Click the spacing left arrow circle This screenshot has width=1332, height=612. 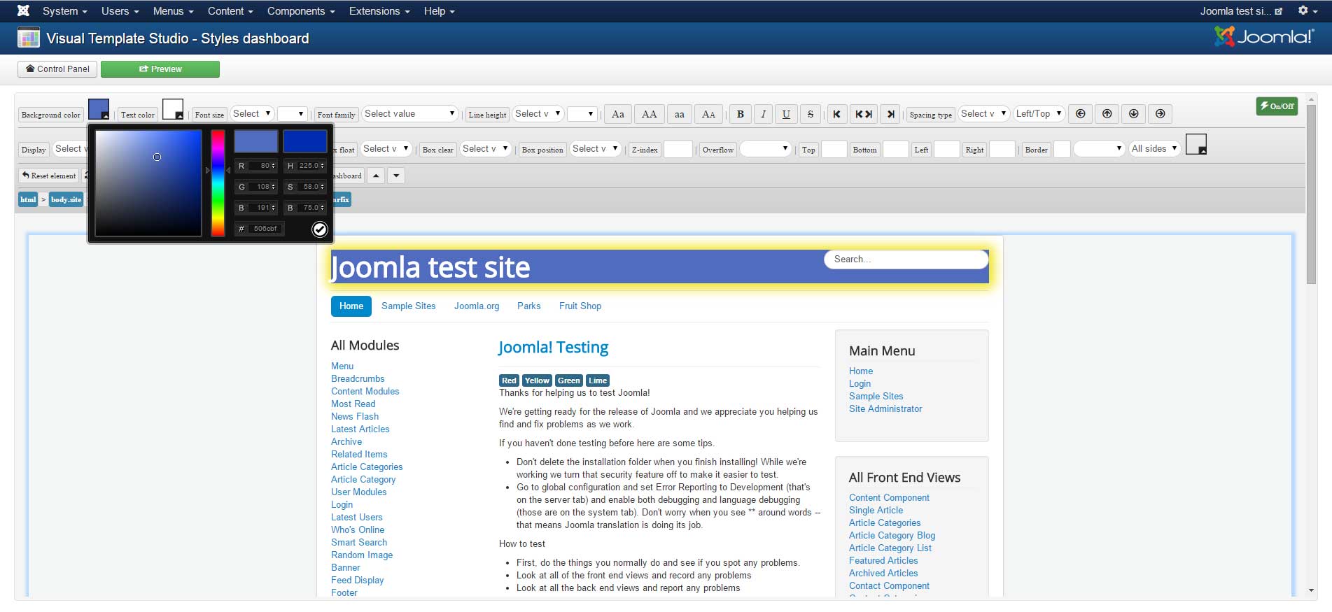1081,114
